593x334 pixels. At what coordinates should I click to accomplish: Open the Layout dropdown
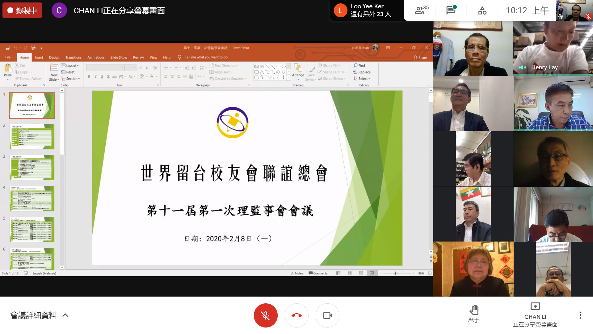pos(71,66)
